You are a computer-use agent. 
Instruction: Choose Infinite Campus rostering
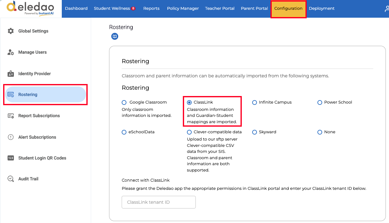254,102
